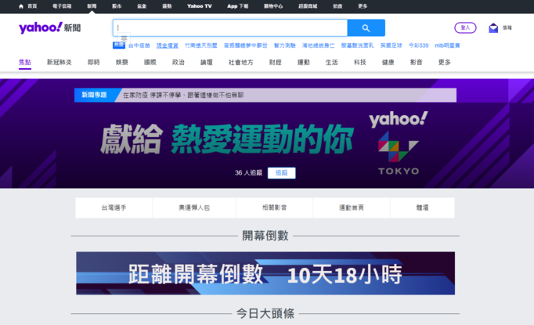
Task: Open 超級商城 in top bar
Action: pos(308,6)
